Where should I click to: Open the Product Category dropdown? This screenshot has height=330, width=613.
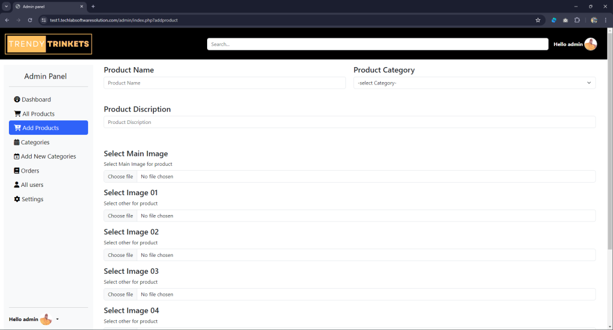474,83
